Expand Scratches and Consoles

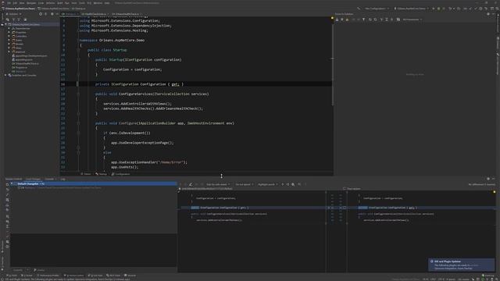[5, 75]
